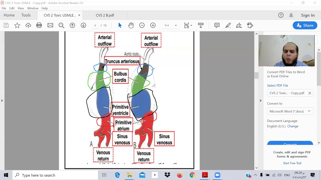
Task: Click the page number input field
Action: (95, 25)
